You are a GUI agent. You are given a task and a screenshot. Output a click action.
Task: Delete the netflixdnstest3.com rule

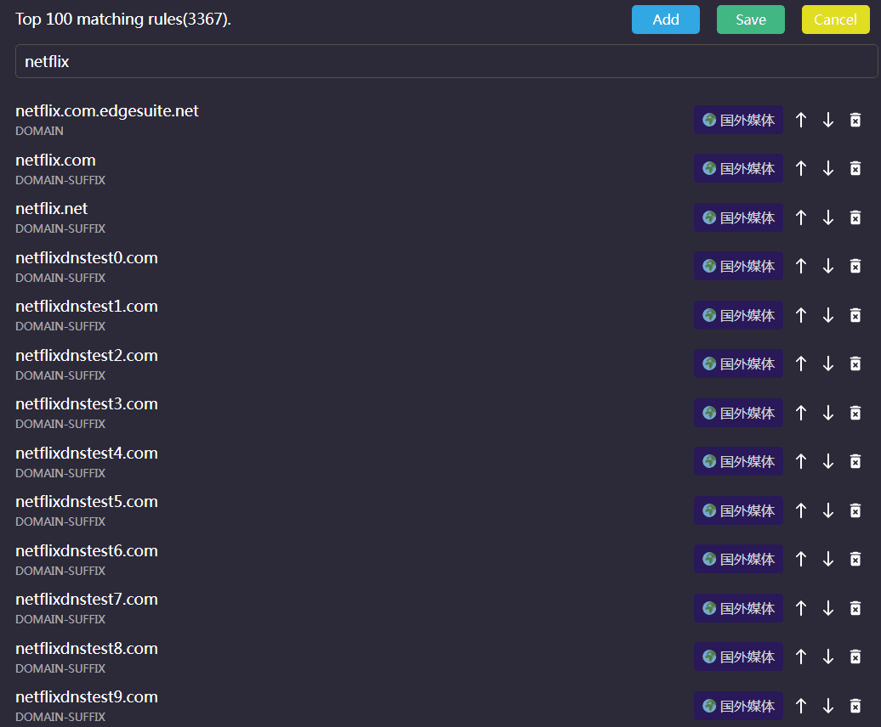pyautogui.click(x=855, y=413)
